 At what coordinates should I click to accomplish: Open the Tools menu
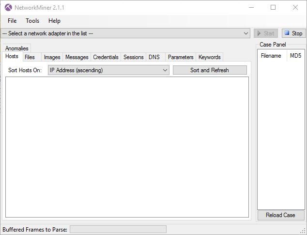coord(32,21)
